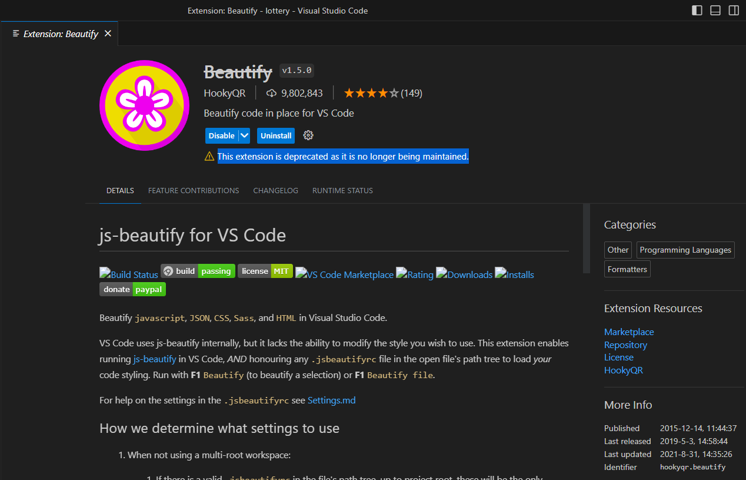Open the star rating reviews
Viewport: 746px width, 480px height.
pos(372,93)
